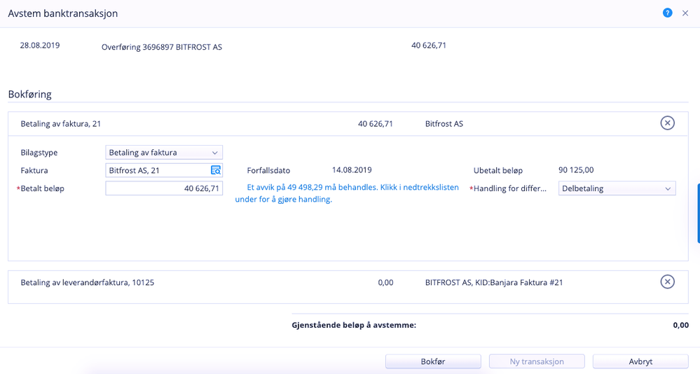Click the Ubetalt beløp value 90 125,00
Screen dimensions: 700x374
[x=576, y=169]
